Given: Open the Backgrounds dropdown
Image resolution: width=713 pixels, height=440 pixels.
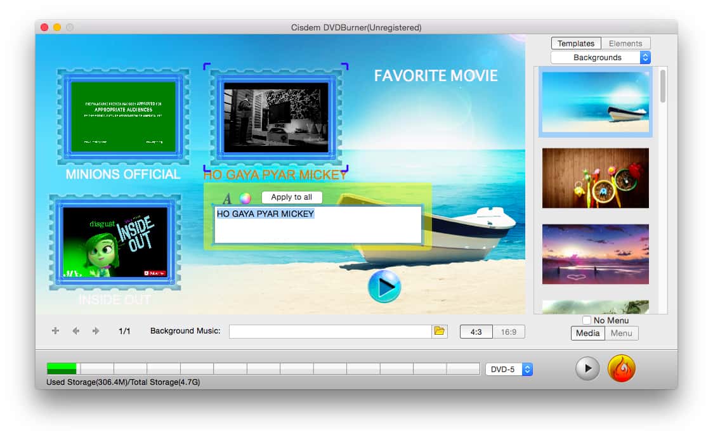Looking at the screenshot, I should [600, 57].
